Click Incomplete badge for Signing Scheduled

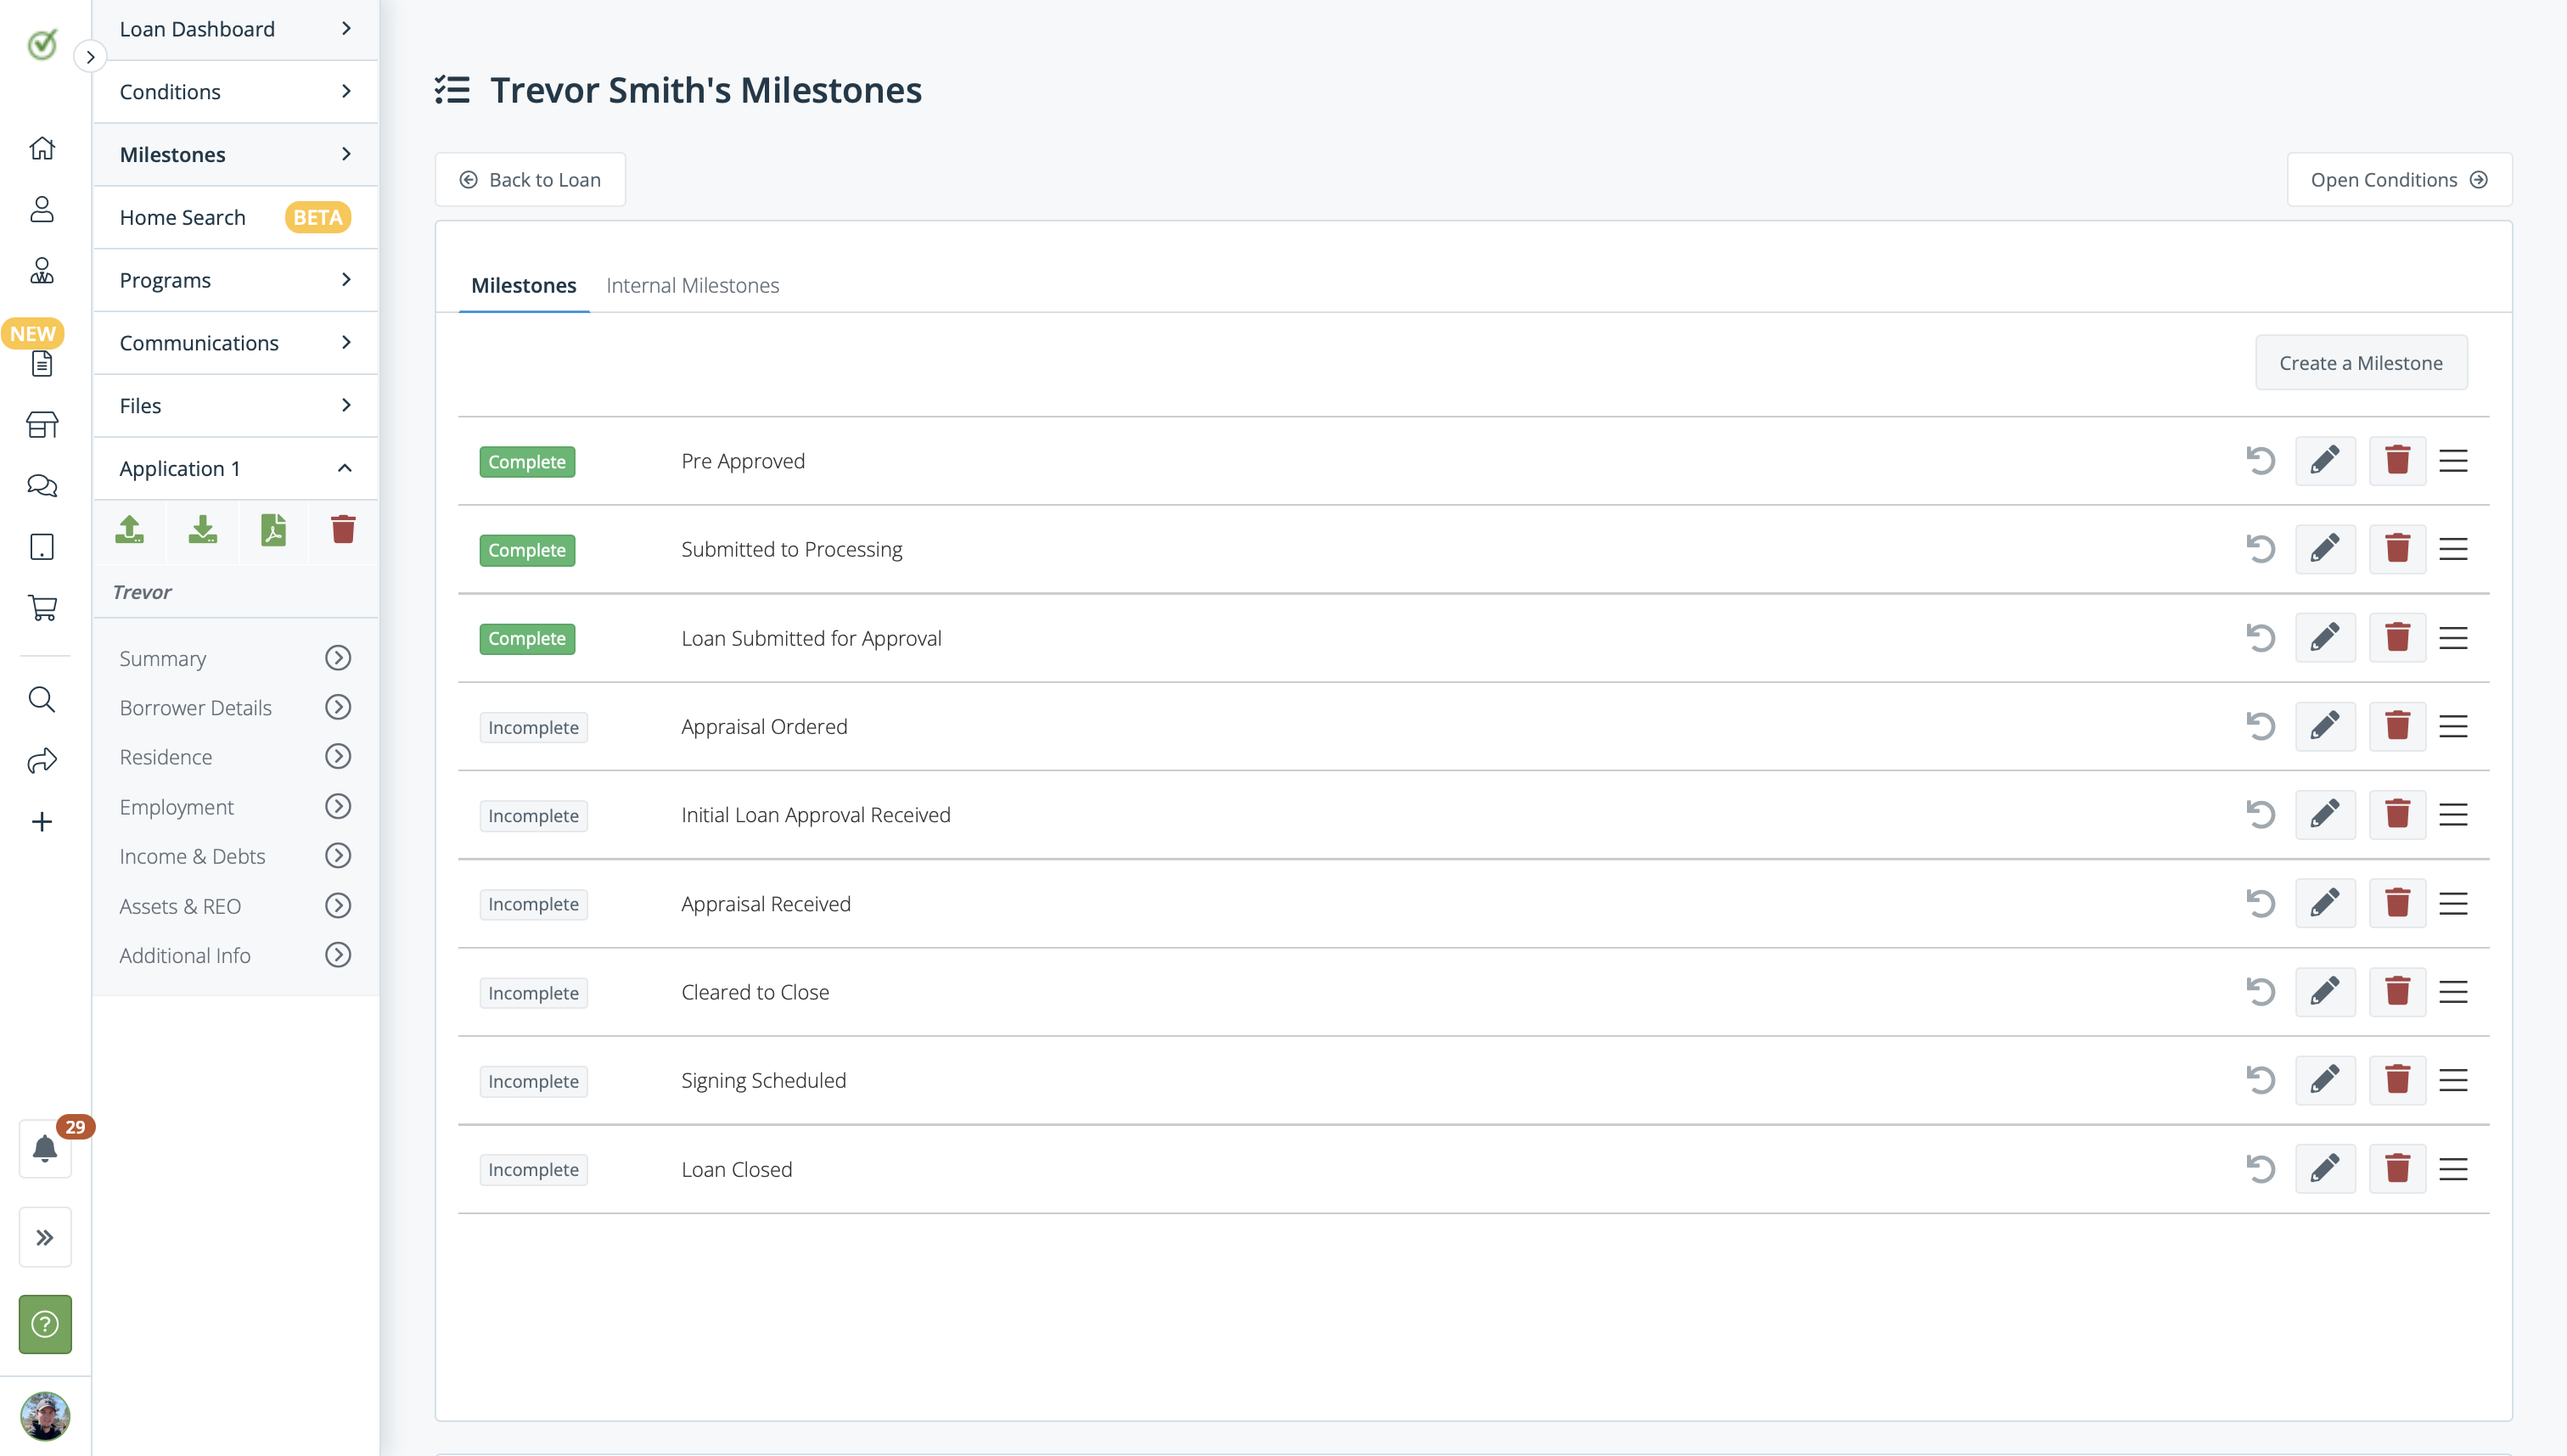(533, 1081)
